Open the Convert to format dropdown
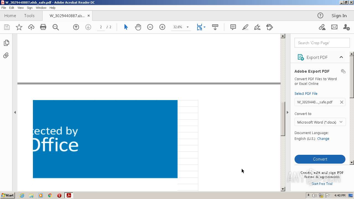Screen dimensions: 354x199 [320, 122]
